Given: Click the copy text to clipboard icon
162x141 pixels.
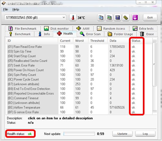Looking at the screenshot, I should click(101, 17).
